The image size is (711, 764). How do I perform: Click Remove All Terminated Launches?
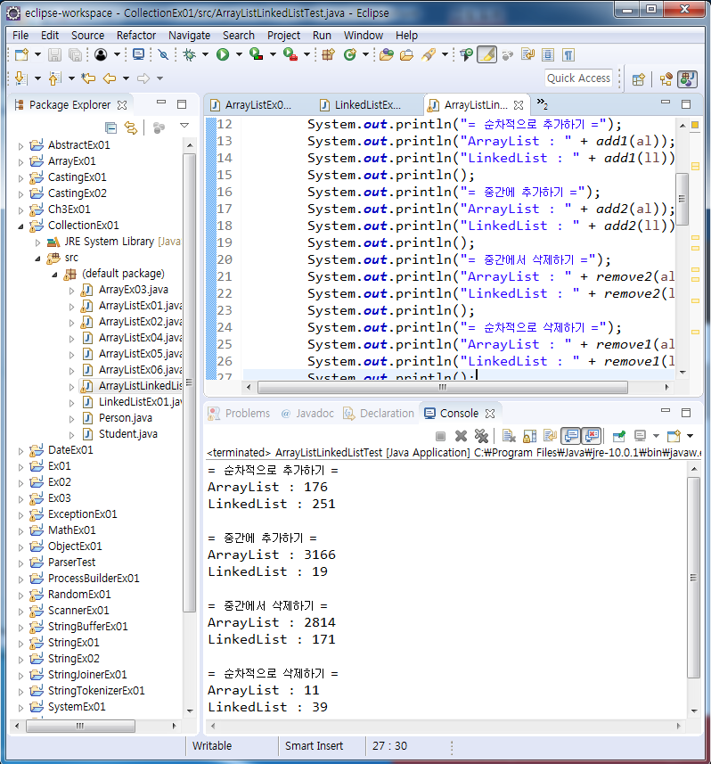(x=481, y=436)
